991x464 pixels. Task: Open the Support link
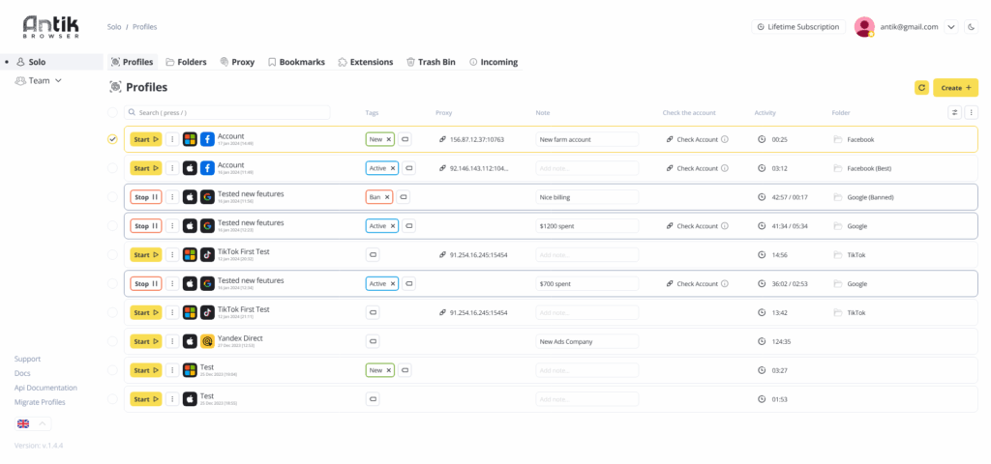click(27, 359)
